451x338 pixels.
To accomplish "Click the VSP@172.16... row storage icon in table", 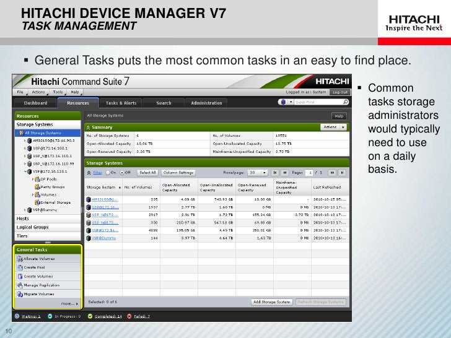I will 89,230.
